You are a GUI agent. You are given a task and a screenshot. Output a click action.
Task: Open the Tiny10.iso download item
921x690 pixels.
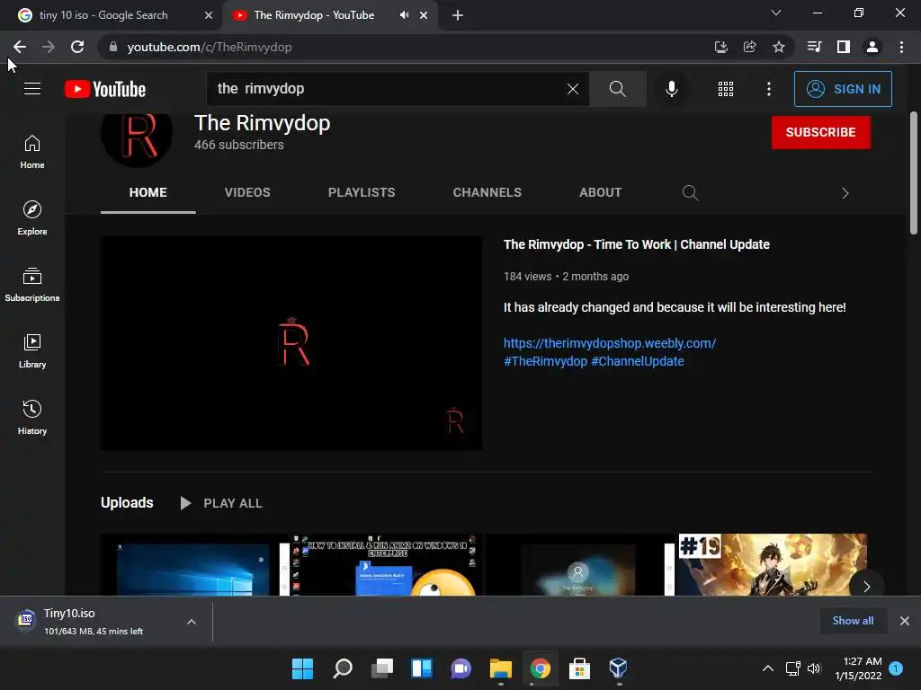pos(94,622)
